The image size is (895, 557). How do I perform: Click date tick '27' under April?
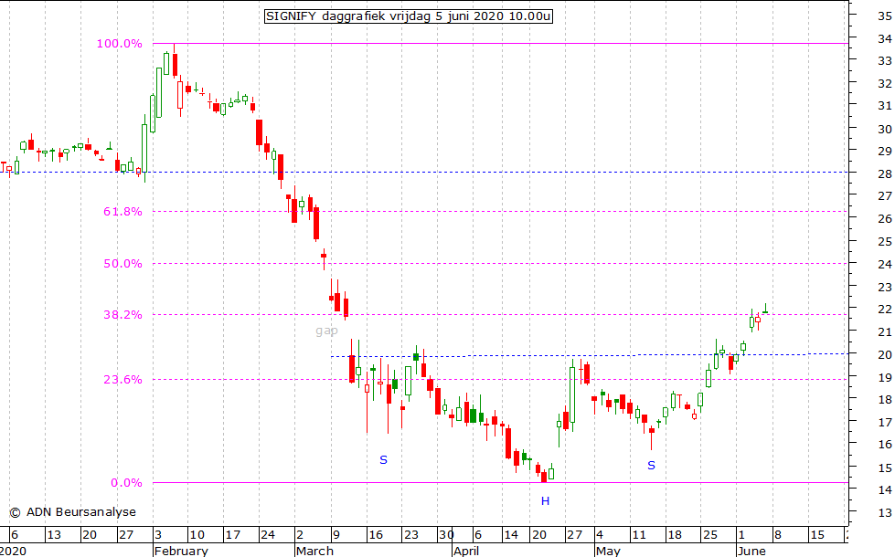pos(574,535)
